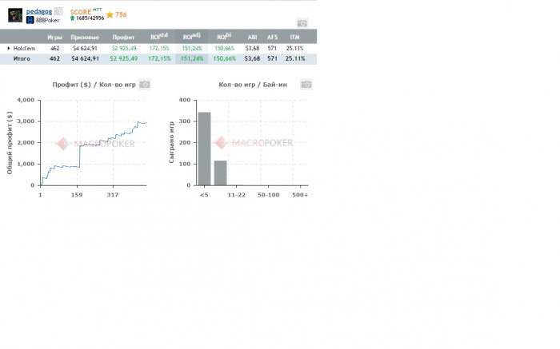
Task: Click the tallest <5 buy-in bar
Action: (x=204, y=149)
